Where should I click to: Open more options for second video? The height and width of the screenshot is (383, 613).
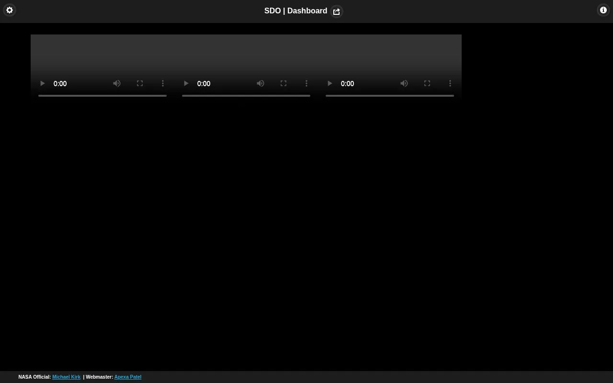pos(306,83)
